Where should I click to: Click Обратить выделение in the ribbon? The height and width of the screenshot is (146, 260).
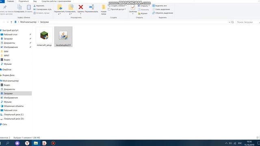click(162, 13)
